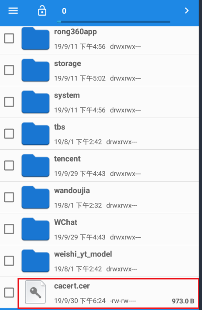
Task: Click the WChat folder name
Action: [66, 223]
